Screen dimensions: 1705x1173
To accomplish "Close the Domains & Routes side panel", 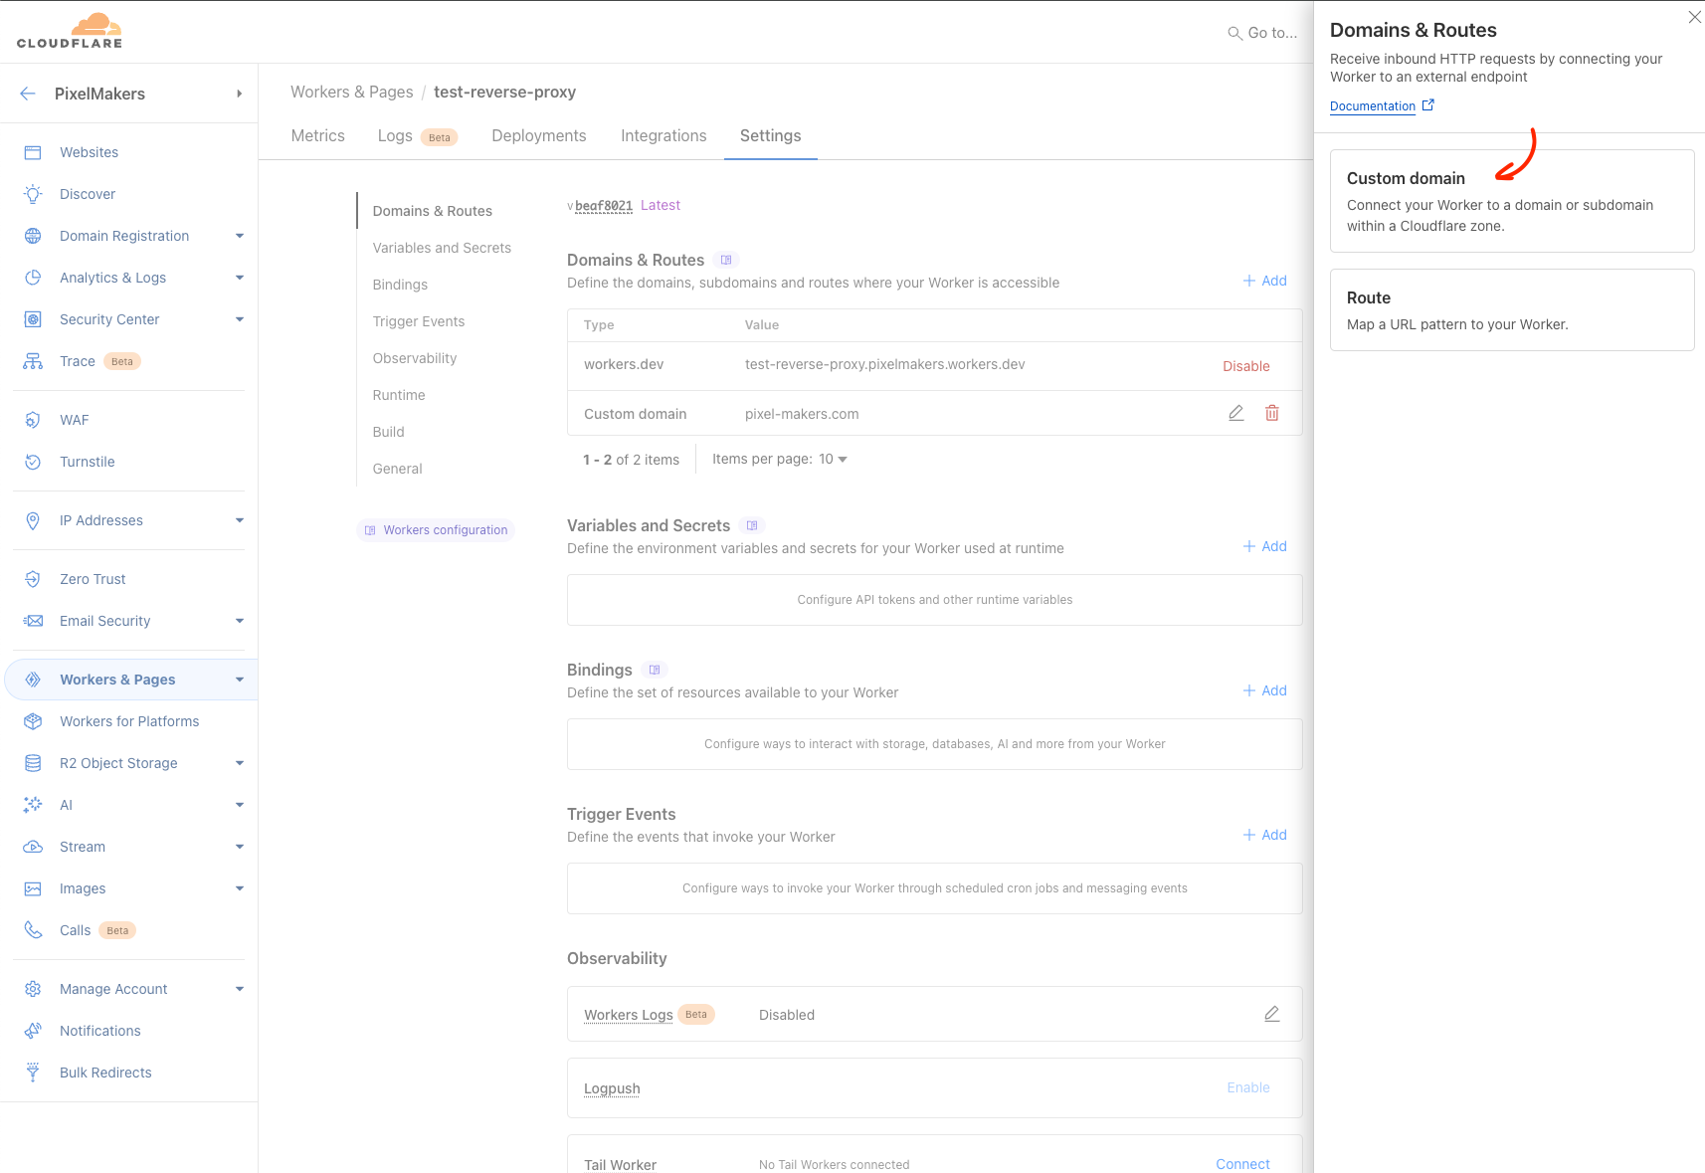I will (x=1694, y=17).
